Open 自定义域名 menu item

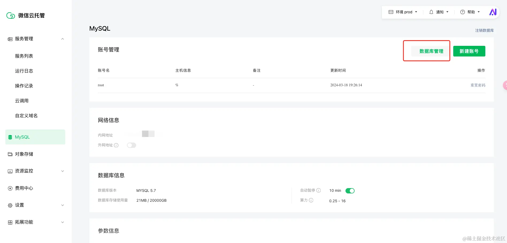(x=26, y=116)
